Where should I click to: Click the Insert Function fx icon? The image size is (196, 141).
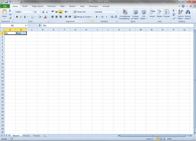click(40, 25)
